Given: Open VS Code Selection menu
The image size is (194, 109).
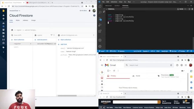Looking at the screenshot, I should (x=114, y=2).
